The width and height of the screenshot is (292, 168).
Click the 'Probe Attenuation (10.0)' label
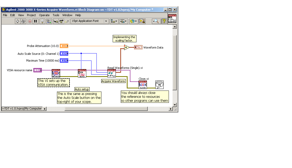click(x=43, y=46)
